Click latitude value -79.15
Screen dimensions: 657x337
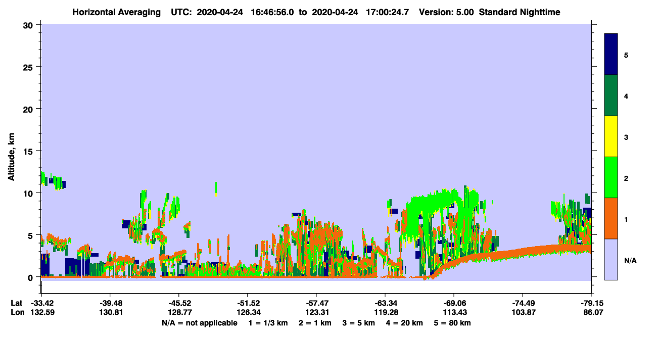pos(592,303)
